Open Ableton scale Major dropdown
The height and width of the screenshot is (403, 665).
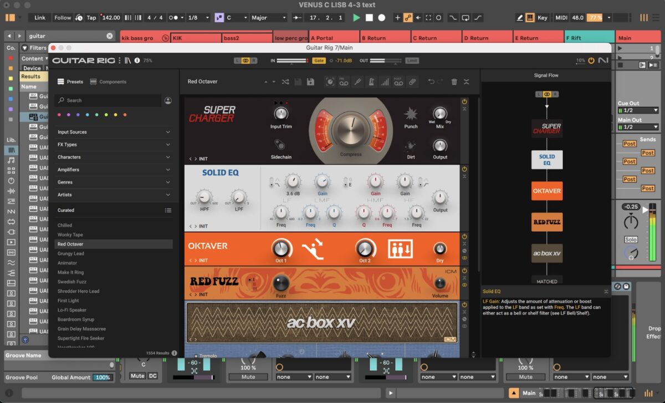coord(268,18)
